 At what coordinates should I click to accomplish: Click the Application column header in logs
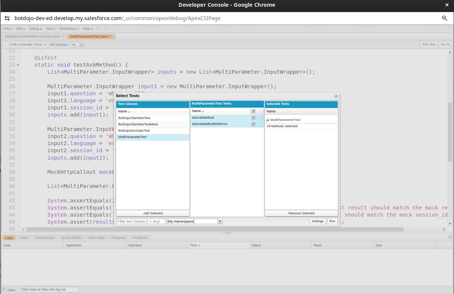pos(95,245)
